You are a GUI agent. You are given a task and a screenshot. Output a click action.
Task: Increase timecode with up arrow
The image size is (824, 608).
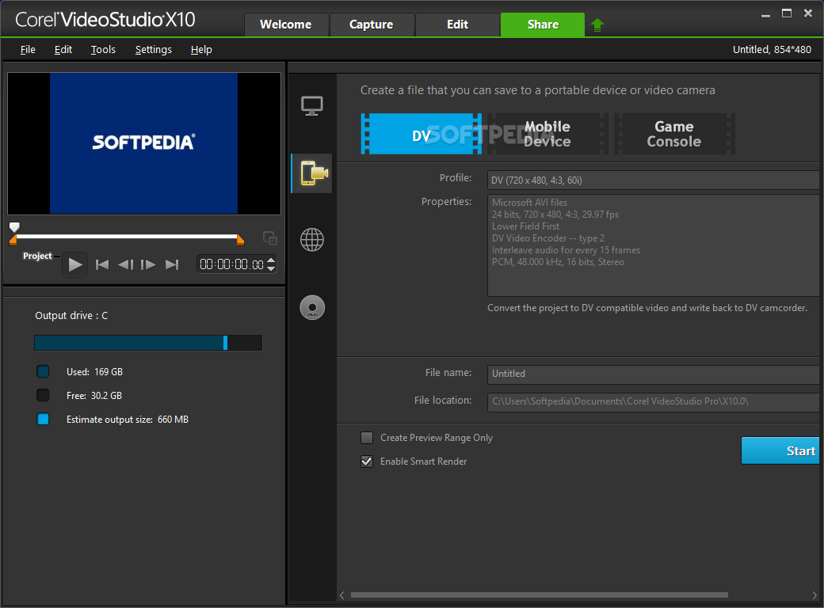271,260
